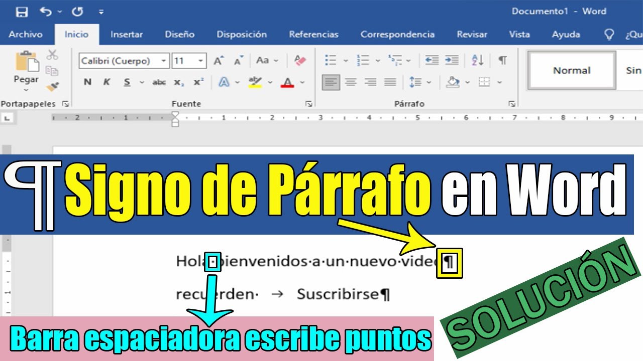The width and height of the screenshot is (643, 361).
Task: Click the word recuerden in the document
Action: point(216,294)
